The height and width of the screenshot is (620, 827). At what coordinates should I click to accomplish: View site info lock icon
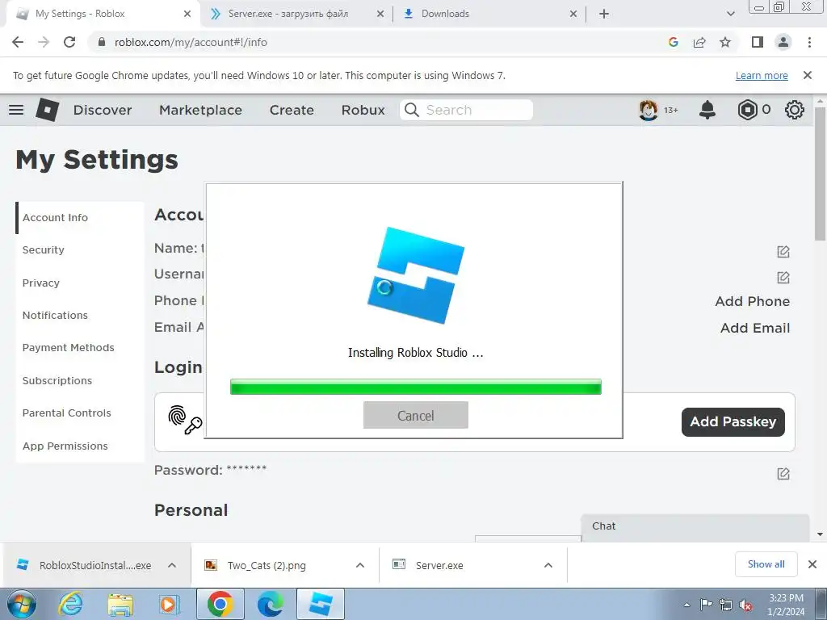(x=102, y=42)
